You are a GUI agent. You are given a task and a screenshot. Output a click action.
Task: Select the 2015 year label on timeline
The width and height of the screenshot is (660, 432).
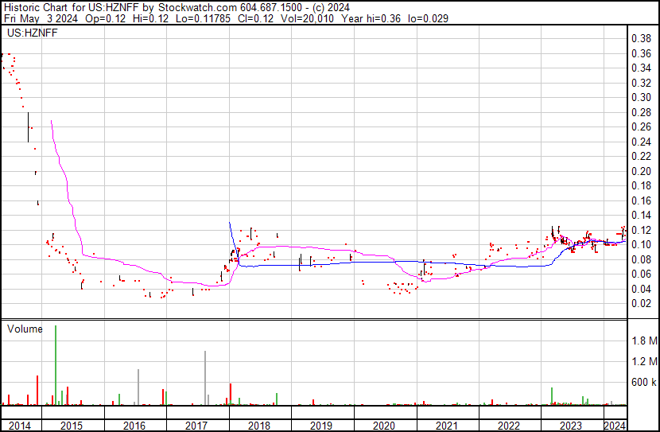(x=72, y=426)
